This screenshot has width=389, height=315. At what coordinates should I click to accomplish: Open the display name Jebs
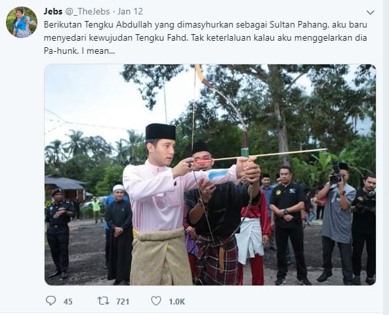(x=53, y=11)
